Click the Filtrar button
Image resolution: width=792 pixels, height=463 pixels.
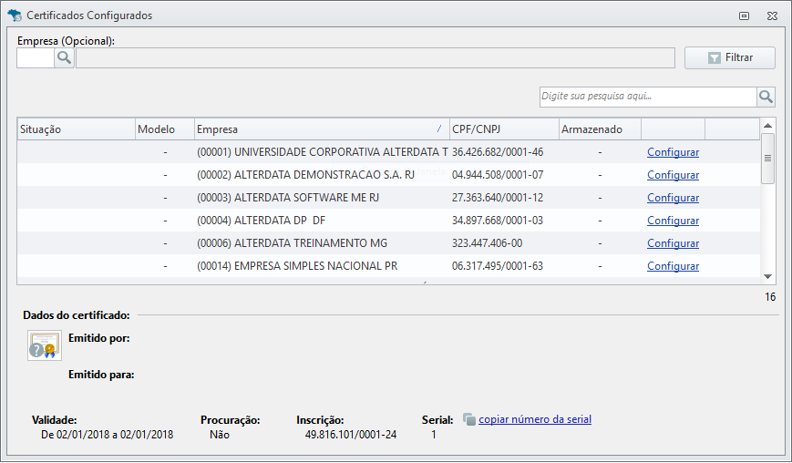[729, 57]
